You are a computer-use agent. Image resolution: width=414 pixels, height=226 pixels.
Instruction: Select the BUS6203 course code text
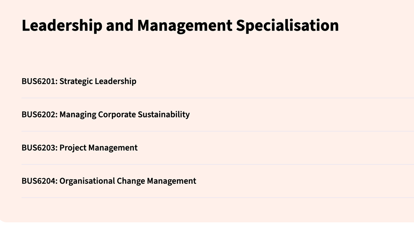click(39, 148)
